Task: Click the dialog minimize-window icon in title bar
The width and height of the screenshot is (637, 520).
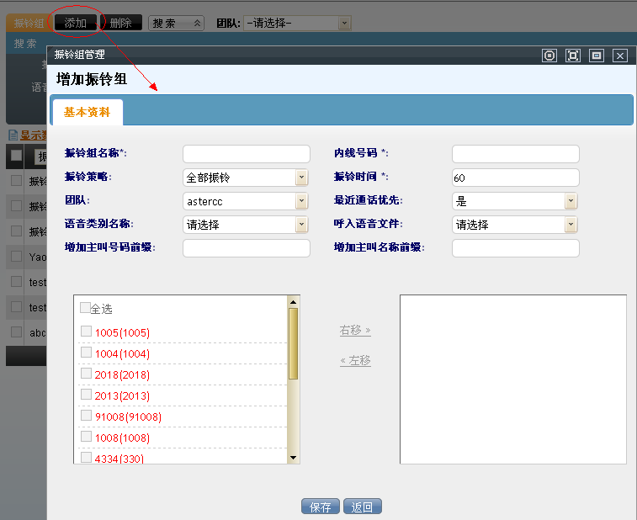Action: [597, 56]
